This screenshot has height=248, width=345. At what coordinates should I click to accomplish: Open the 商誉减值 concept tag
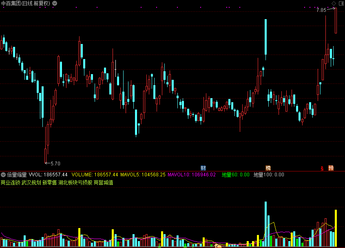[104, 182]
